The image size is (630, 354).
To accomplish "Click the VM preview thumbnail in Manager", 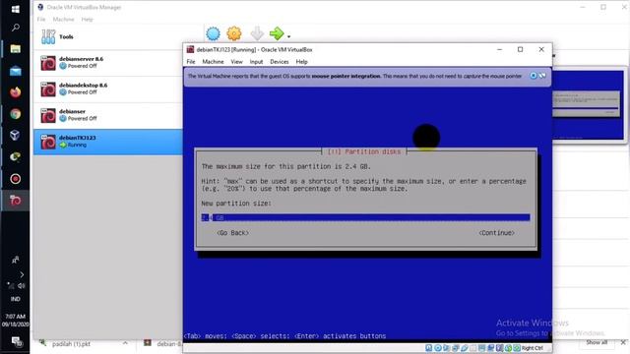I will pos(589,105).
